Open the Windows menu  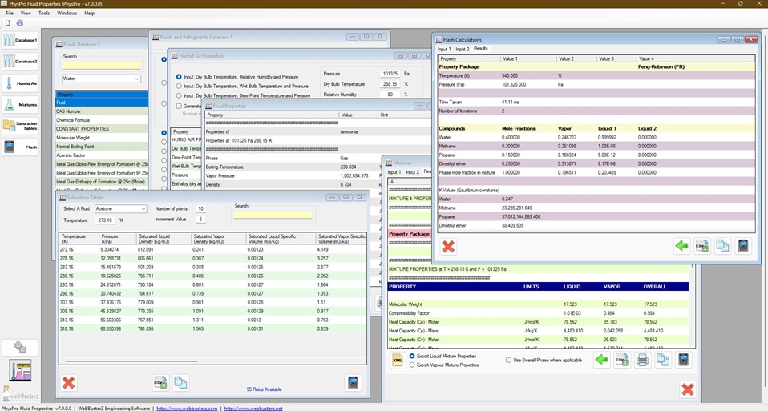tap(67, 13)
